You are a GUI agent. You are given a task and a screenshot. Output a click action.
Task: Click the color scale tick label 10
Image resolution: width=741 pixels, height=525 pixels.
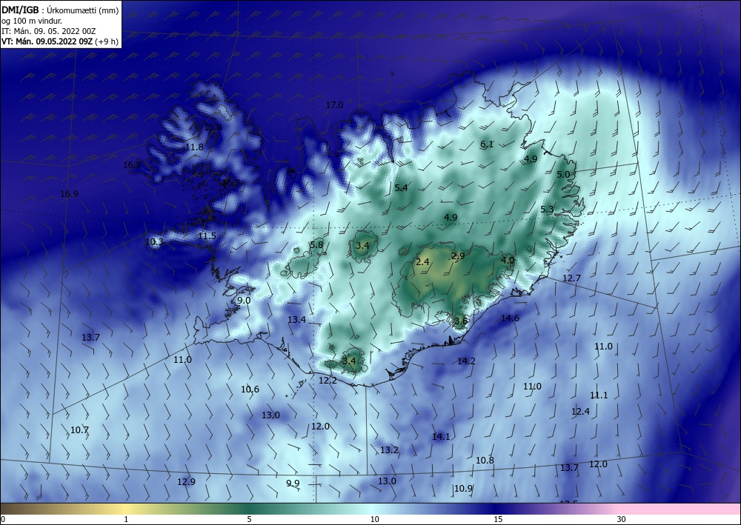[374, 519]
